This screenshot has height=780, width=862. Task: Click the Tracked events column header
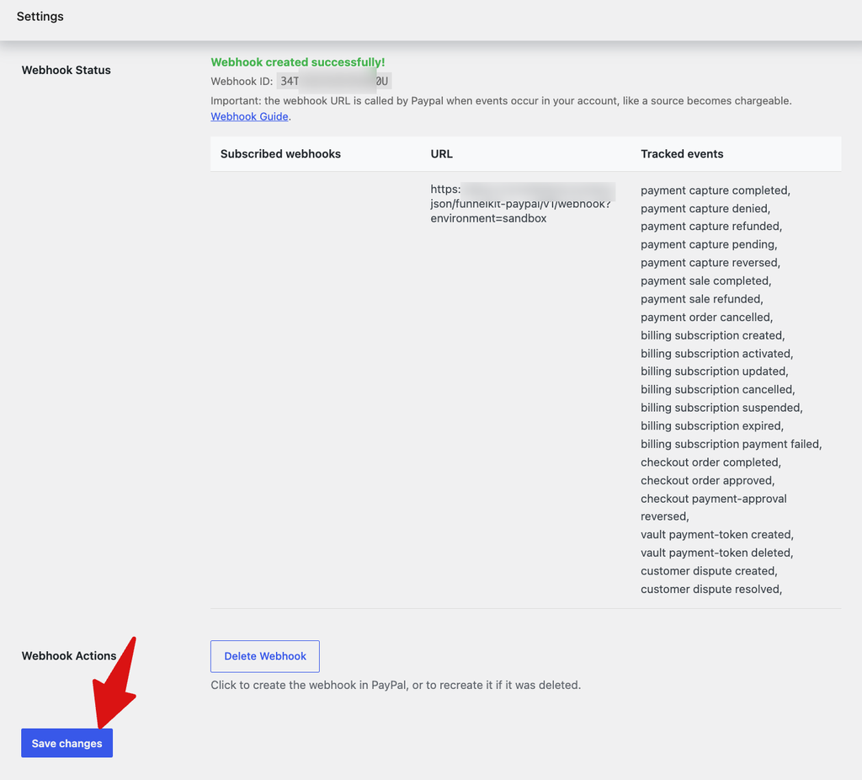click(x=682, y=154)
